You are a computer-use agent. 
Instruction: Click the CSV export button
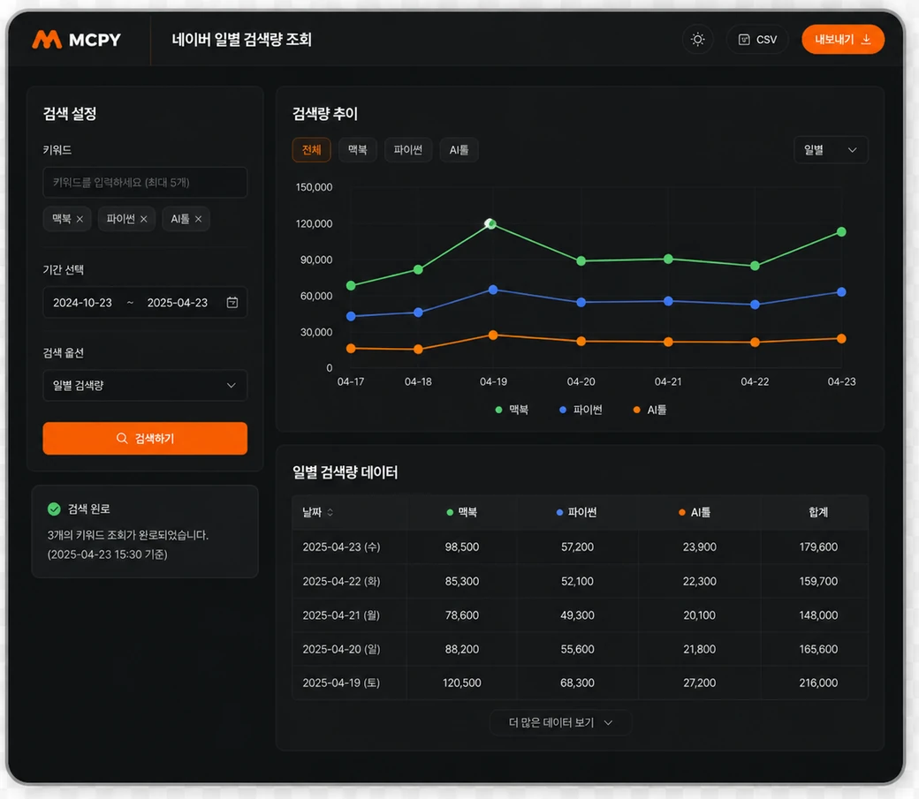pos(757,39)
